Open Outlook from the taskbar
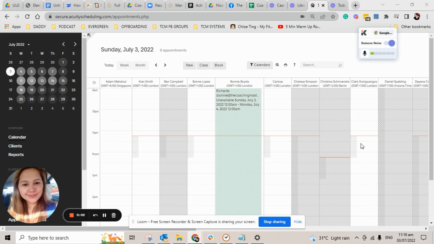Viewport: 434px width, 244px height. tap(164, 238)
